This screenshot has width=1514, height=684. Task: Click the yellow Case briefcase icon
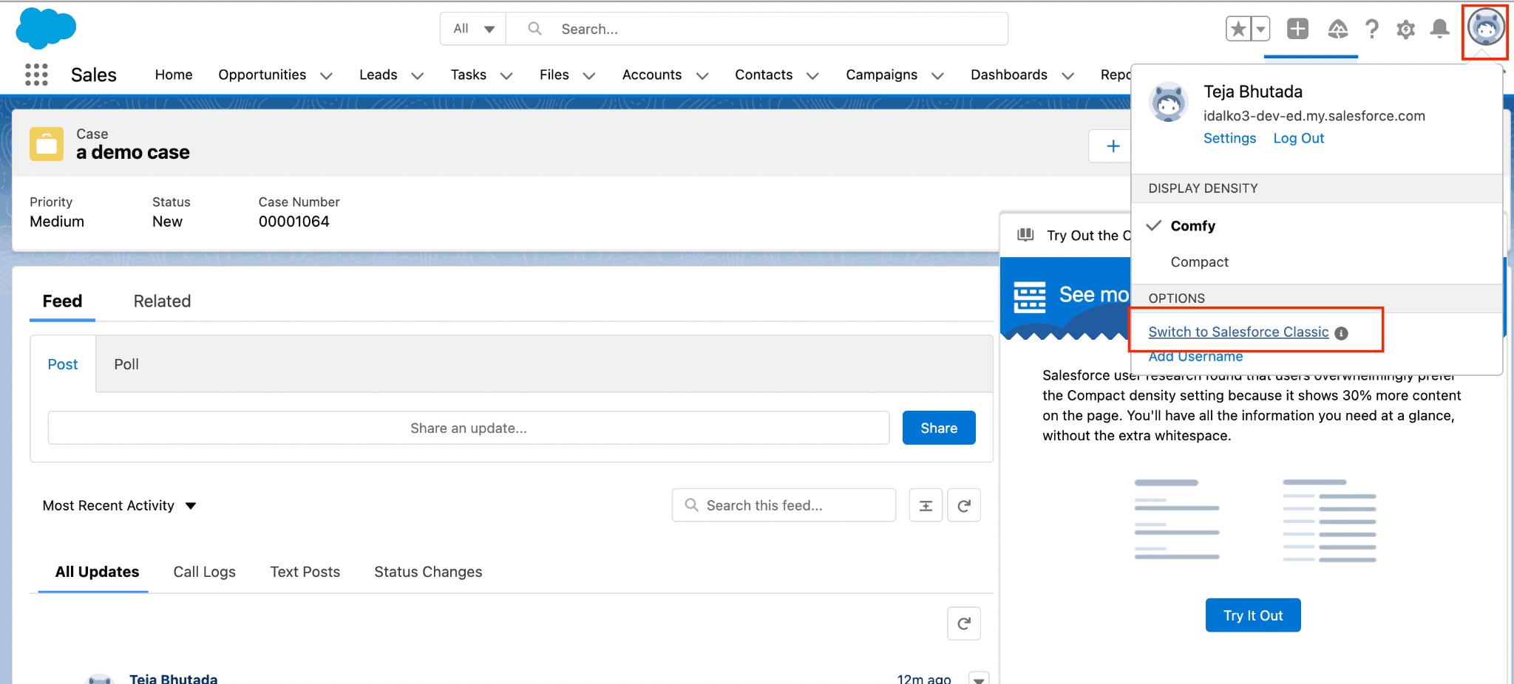coord(47,144)
